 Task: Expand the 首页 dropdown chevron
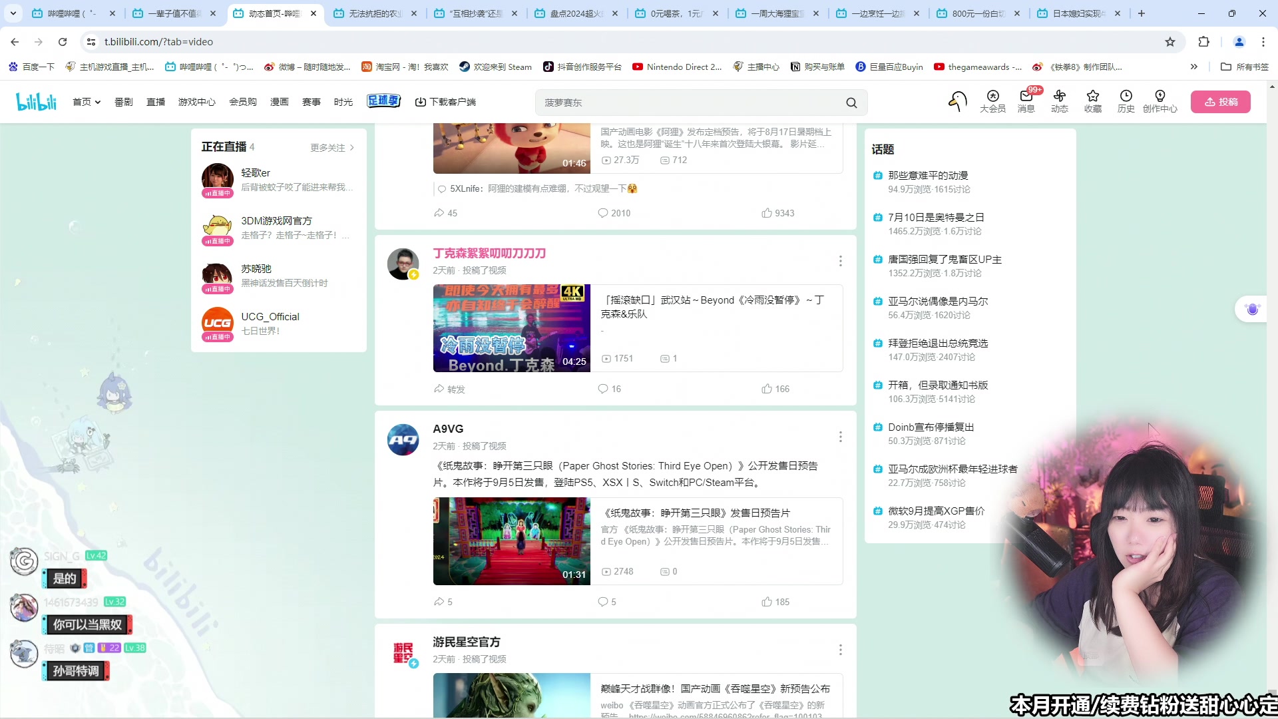point(97,102)
